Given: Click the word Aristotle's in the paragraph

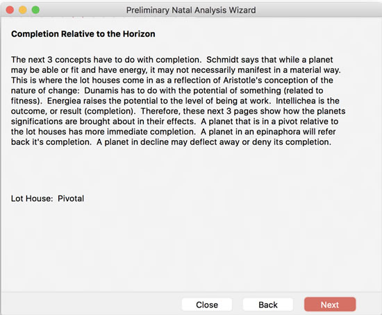Looking at the screenshot, I should coord(244,80).
